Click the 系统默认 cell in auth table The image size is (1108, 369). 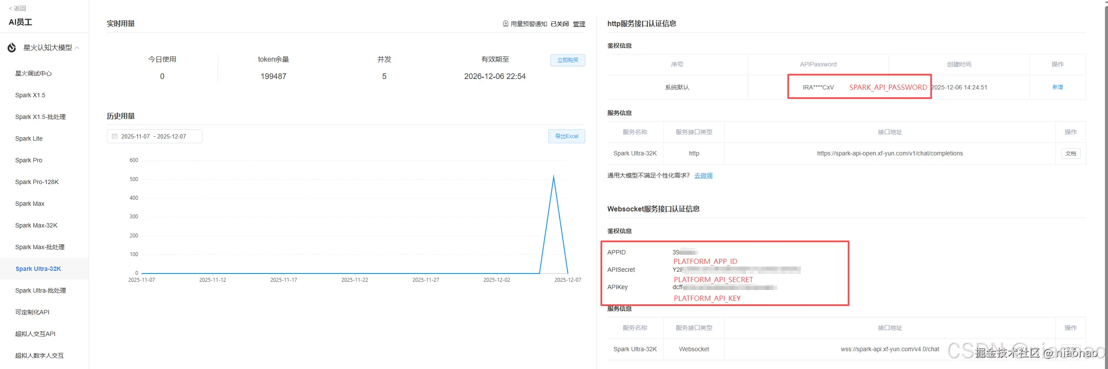pyautogui.click(x=677, y=87)
